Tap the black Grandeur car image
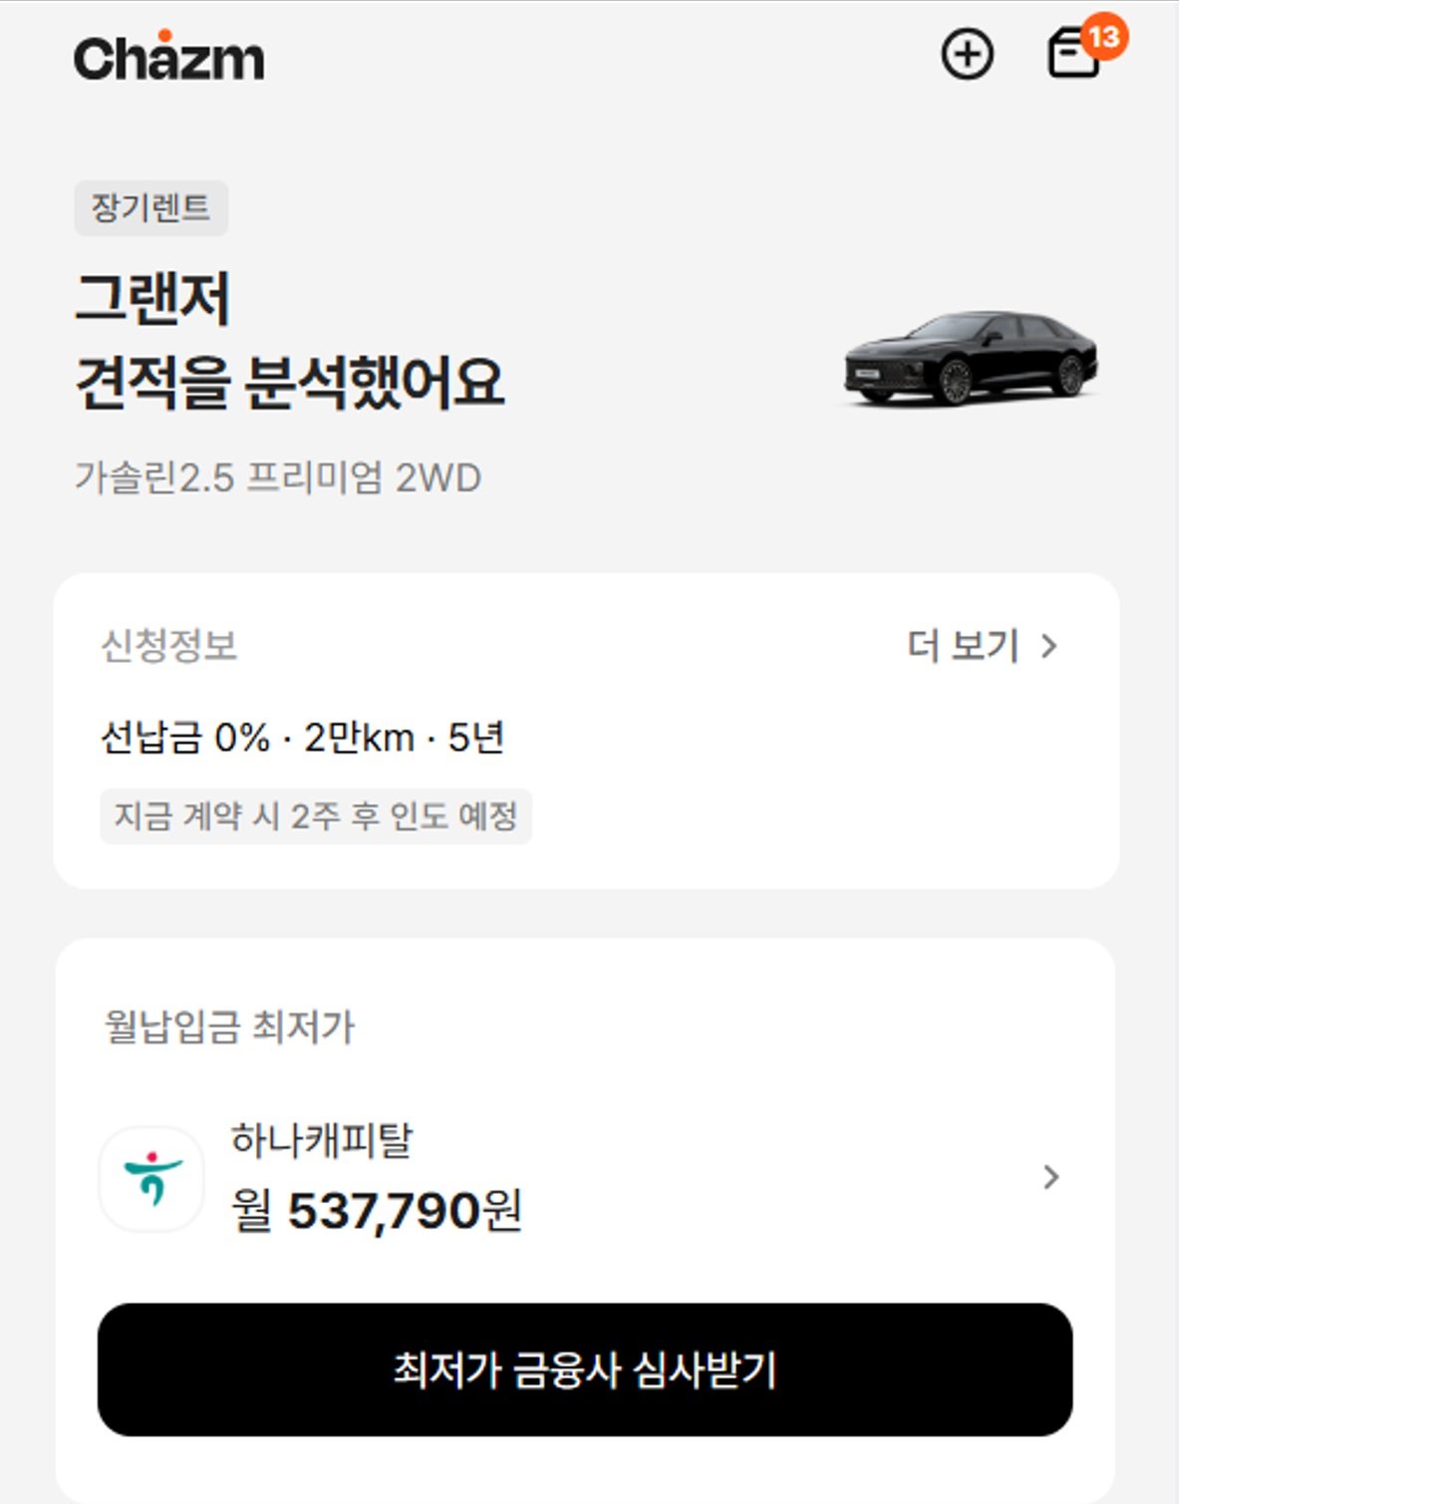The height and width of the screenshot is (1504, 1439). (x=970, y=357)
